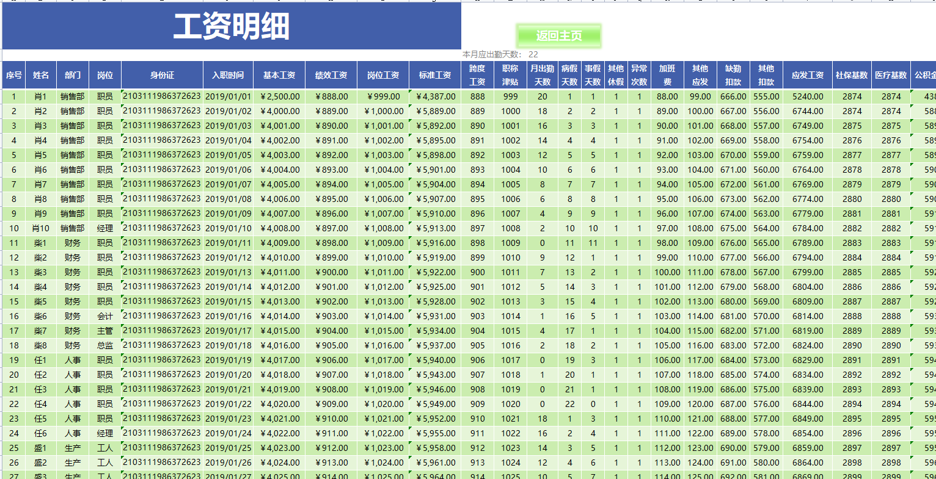The image size is (936, 479).
Task: Click the hire date 2019/01/15 cell
Action: point(228,301)
